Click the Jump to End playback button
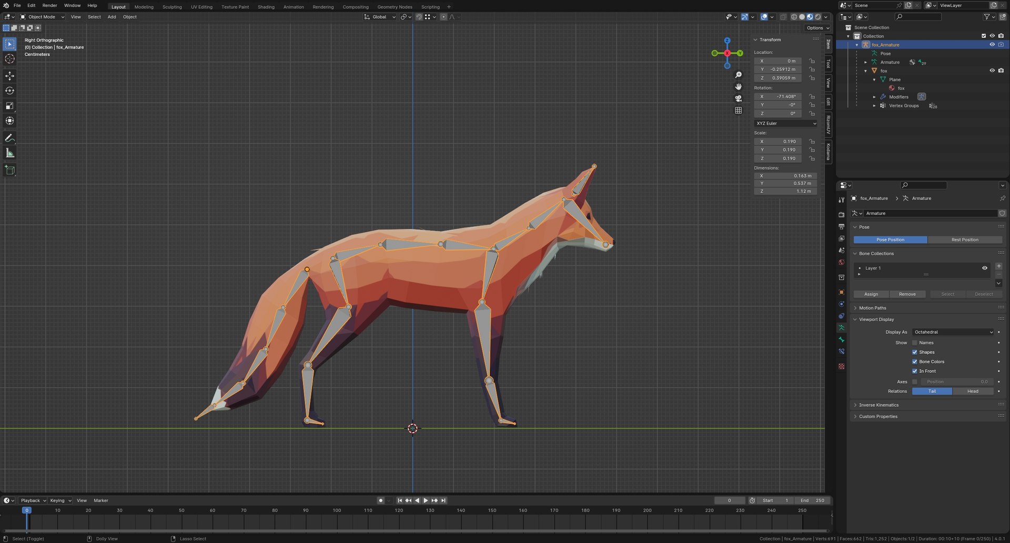This screenshot has width=1010, height=543. click(x=443, y=500)
